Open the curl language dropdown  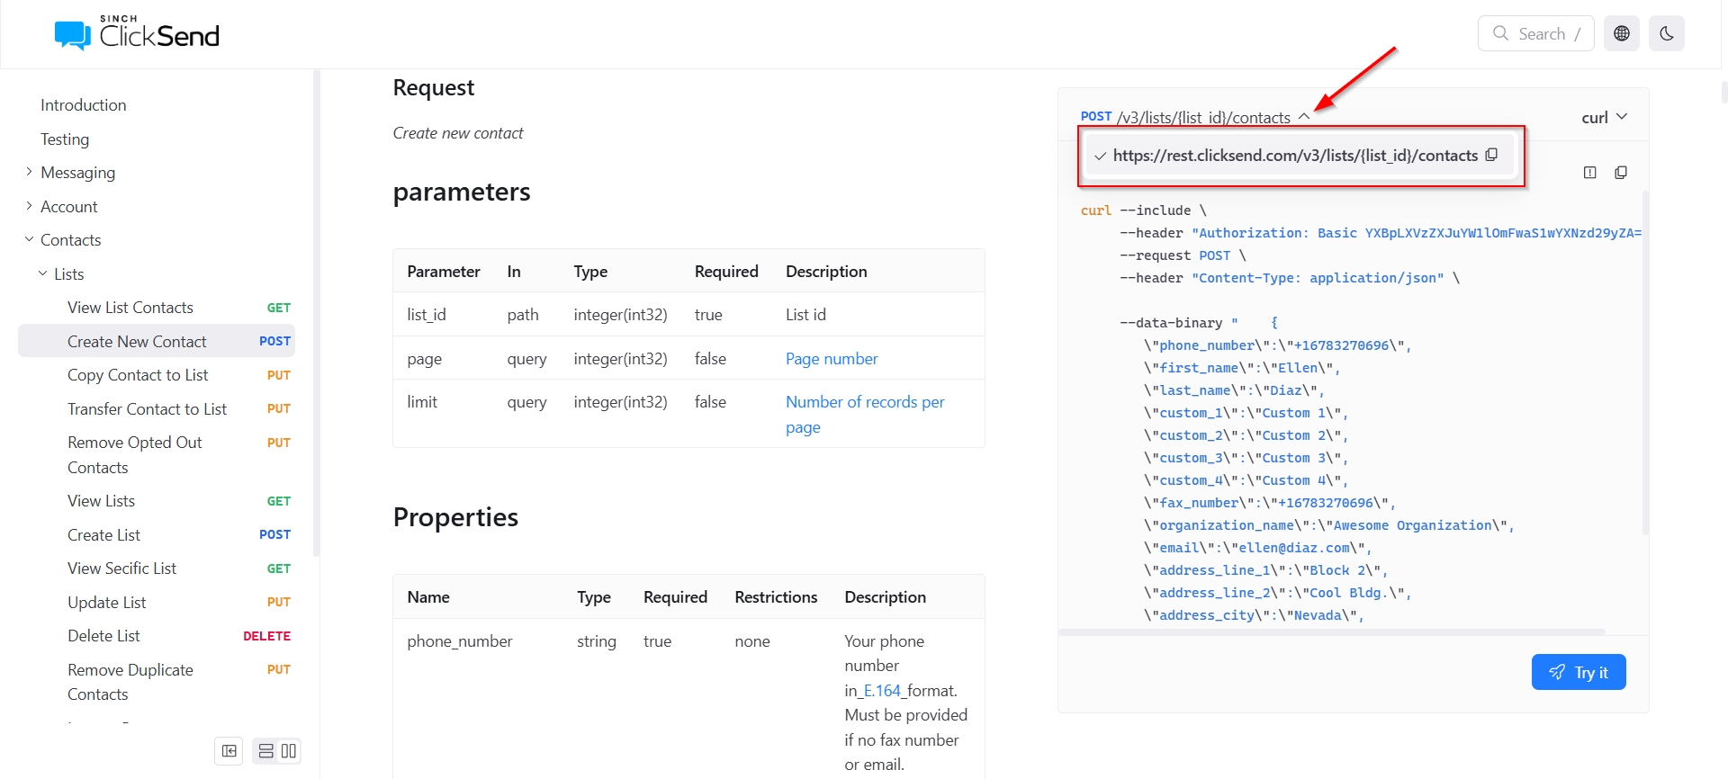click(x=1605, y=118)
